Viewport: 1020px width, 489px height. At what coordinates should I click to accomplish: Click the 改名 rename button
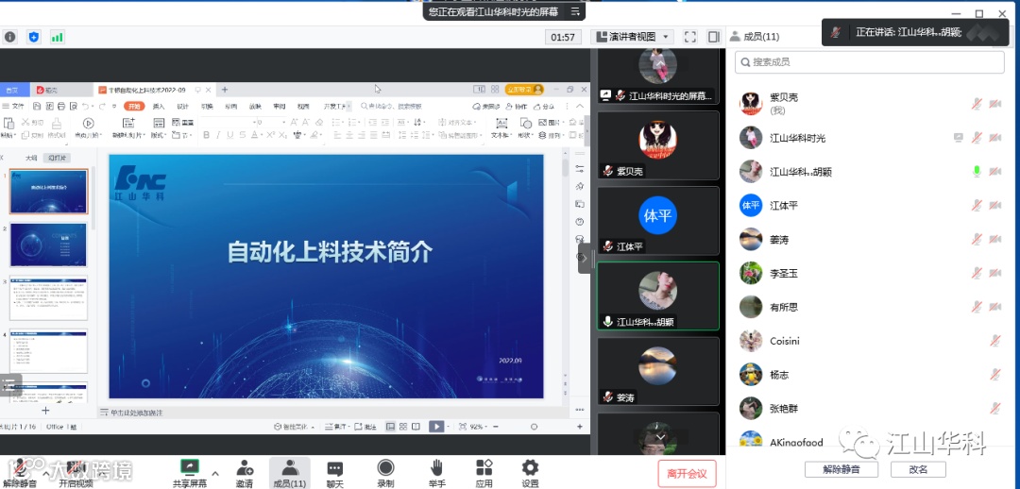point(918,469)
